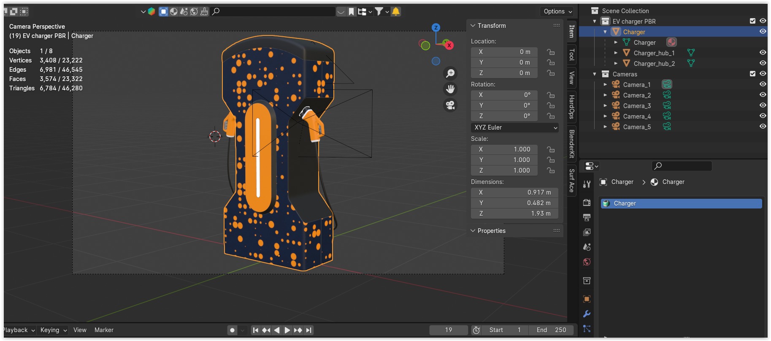The width and height of the screenshot is (771, 341).
Task: Toggle auto keying record button
Action: click(x=232, y=330)
